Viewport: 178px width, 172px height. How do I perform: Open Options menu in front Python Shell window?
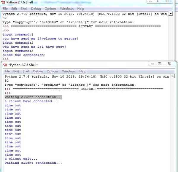click(x=53, y=71)
